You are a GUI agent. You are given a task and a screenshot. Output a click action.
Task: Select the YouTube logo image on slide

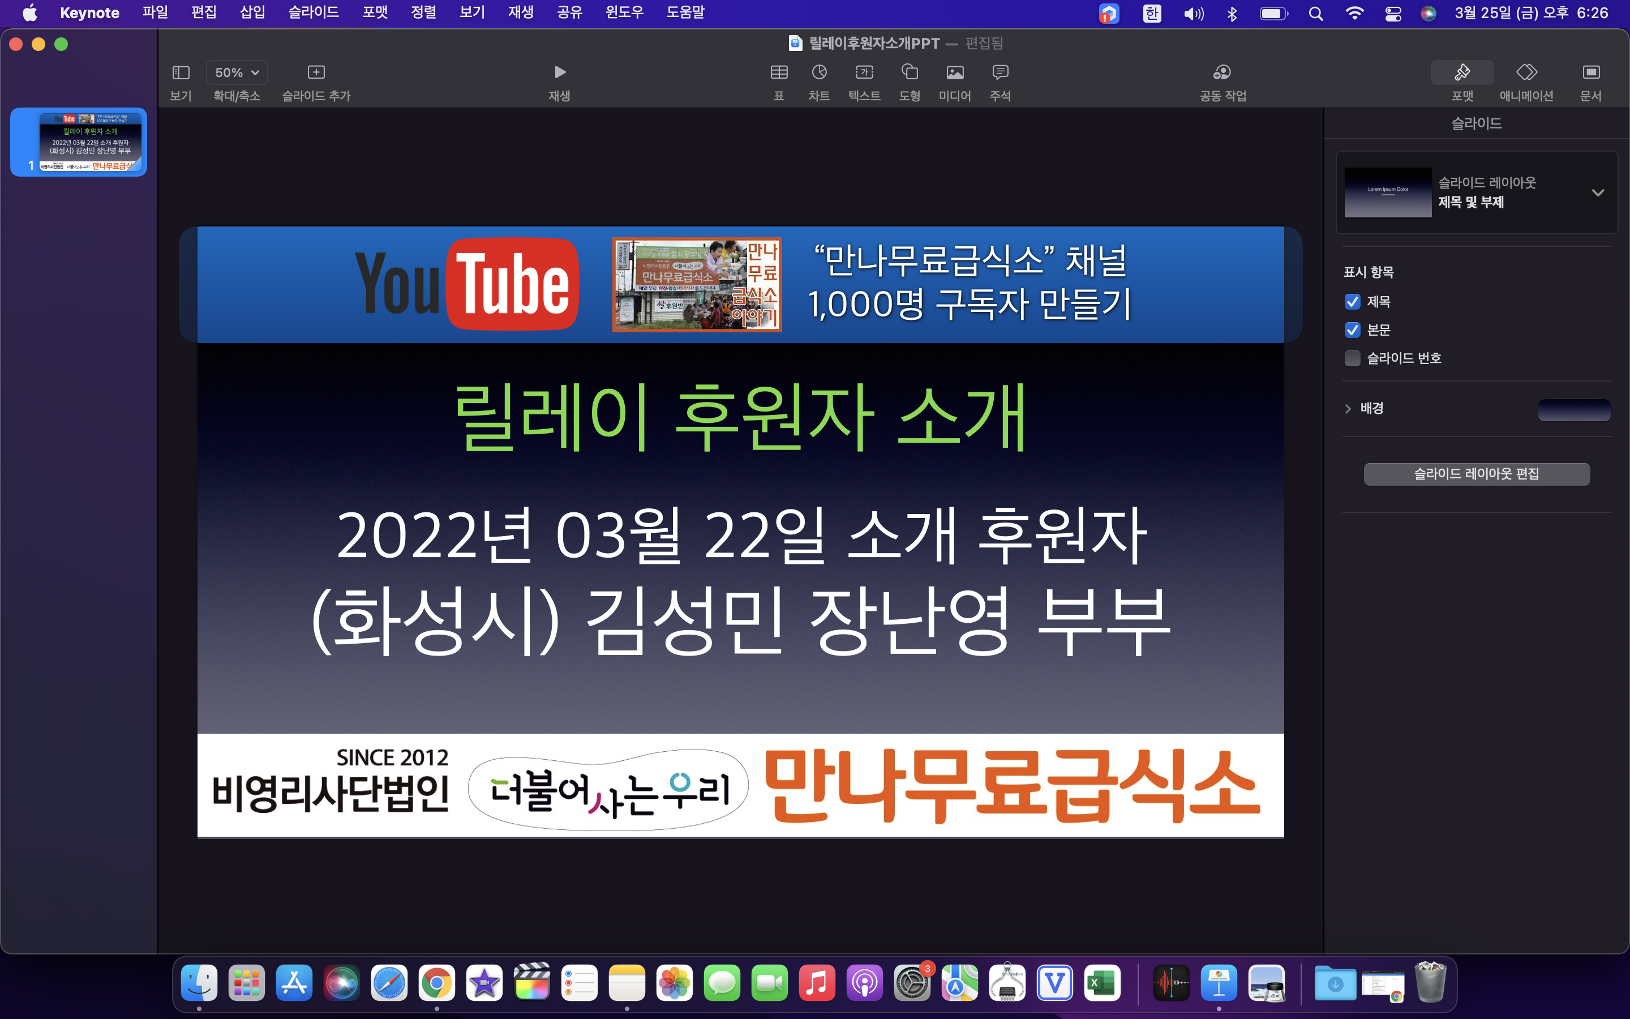(466, 284)
